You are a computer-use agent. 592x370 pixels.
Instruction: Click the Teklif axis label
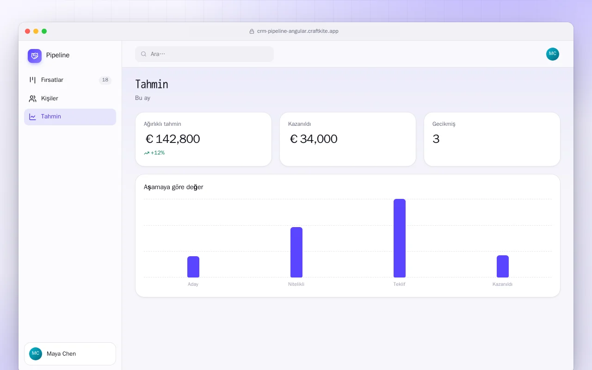(400, 284)
